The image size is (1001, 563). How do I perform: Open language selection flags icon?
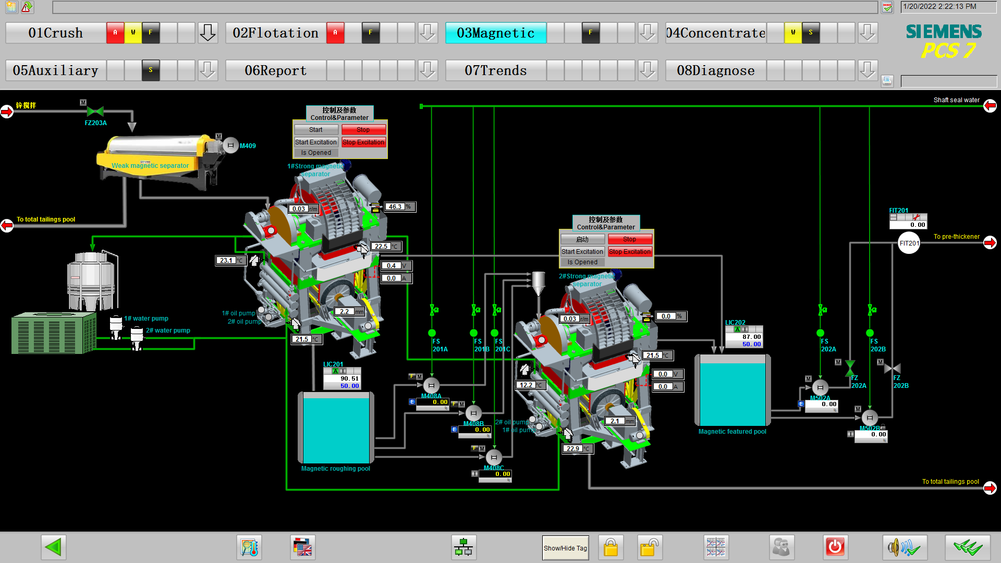(303, 547)
